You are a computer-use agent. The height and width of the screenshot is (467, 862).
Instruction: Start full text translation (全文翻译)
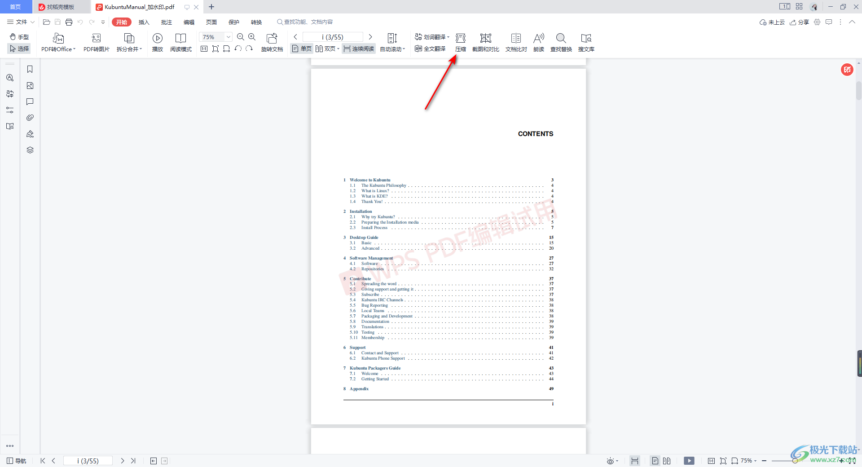point(430,48)
